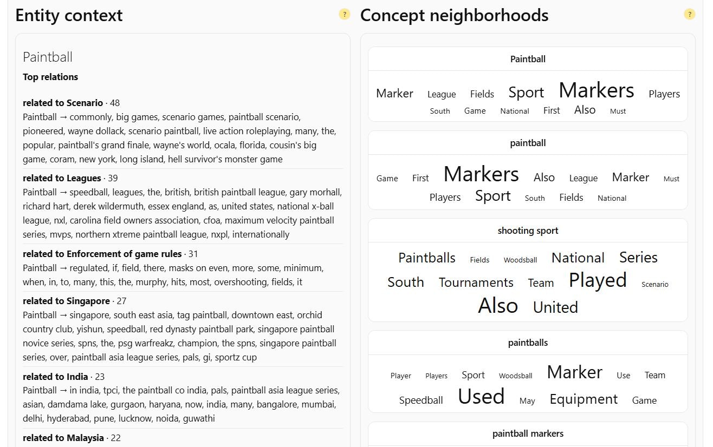Click the Concept neighborhoods help icon
713x447 pixels.
689,15
